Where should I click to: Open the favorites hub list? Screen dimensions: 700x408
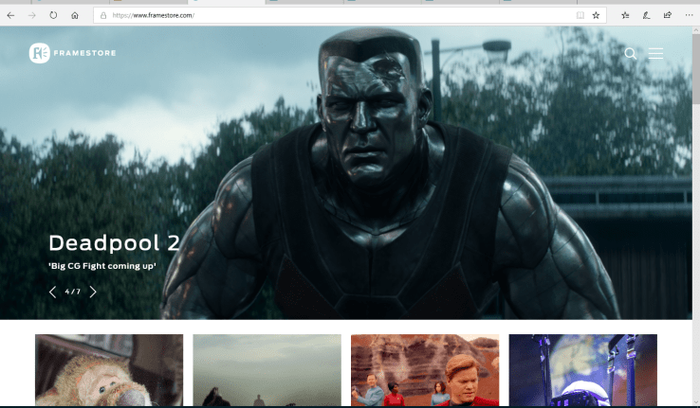tap(625, 15)
